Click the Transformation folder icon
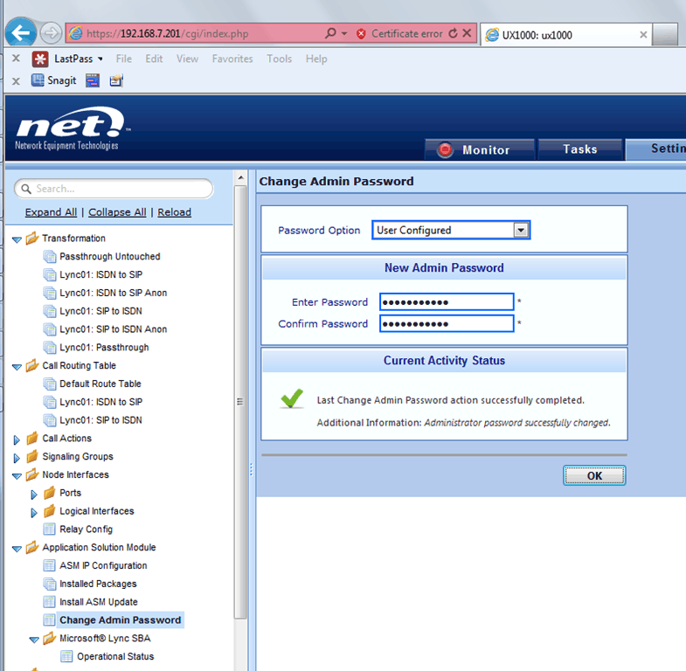The height and width of the screenshot is (671, 686). pyautogui.click(x=32, y=239)
